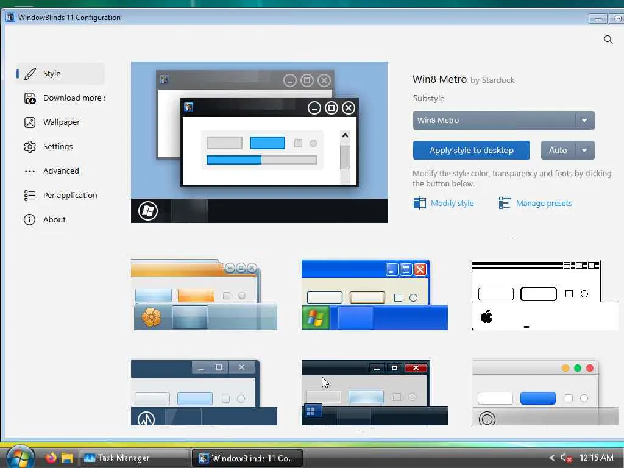The width and height of the screenshot is (624, 468).
Task: Open the Wallpaper section
Action: (x=60, y=122)
